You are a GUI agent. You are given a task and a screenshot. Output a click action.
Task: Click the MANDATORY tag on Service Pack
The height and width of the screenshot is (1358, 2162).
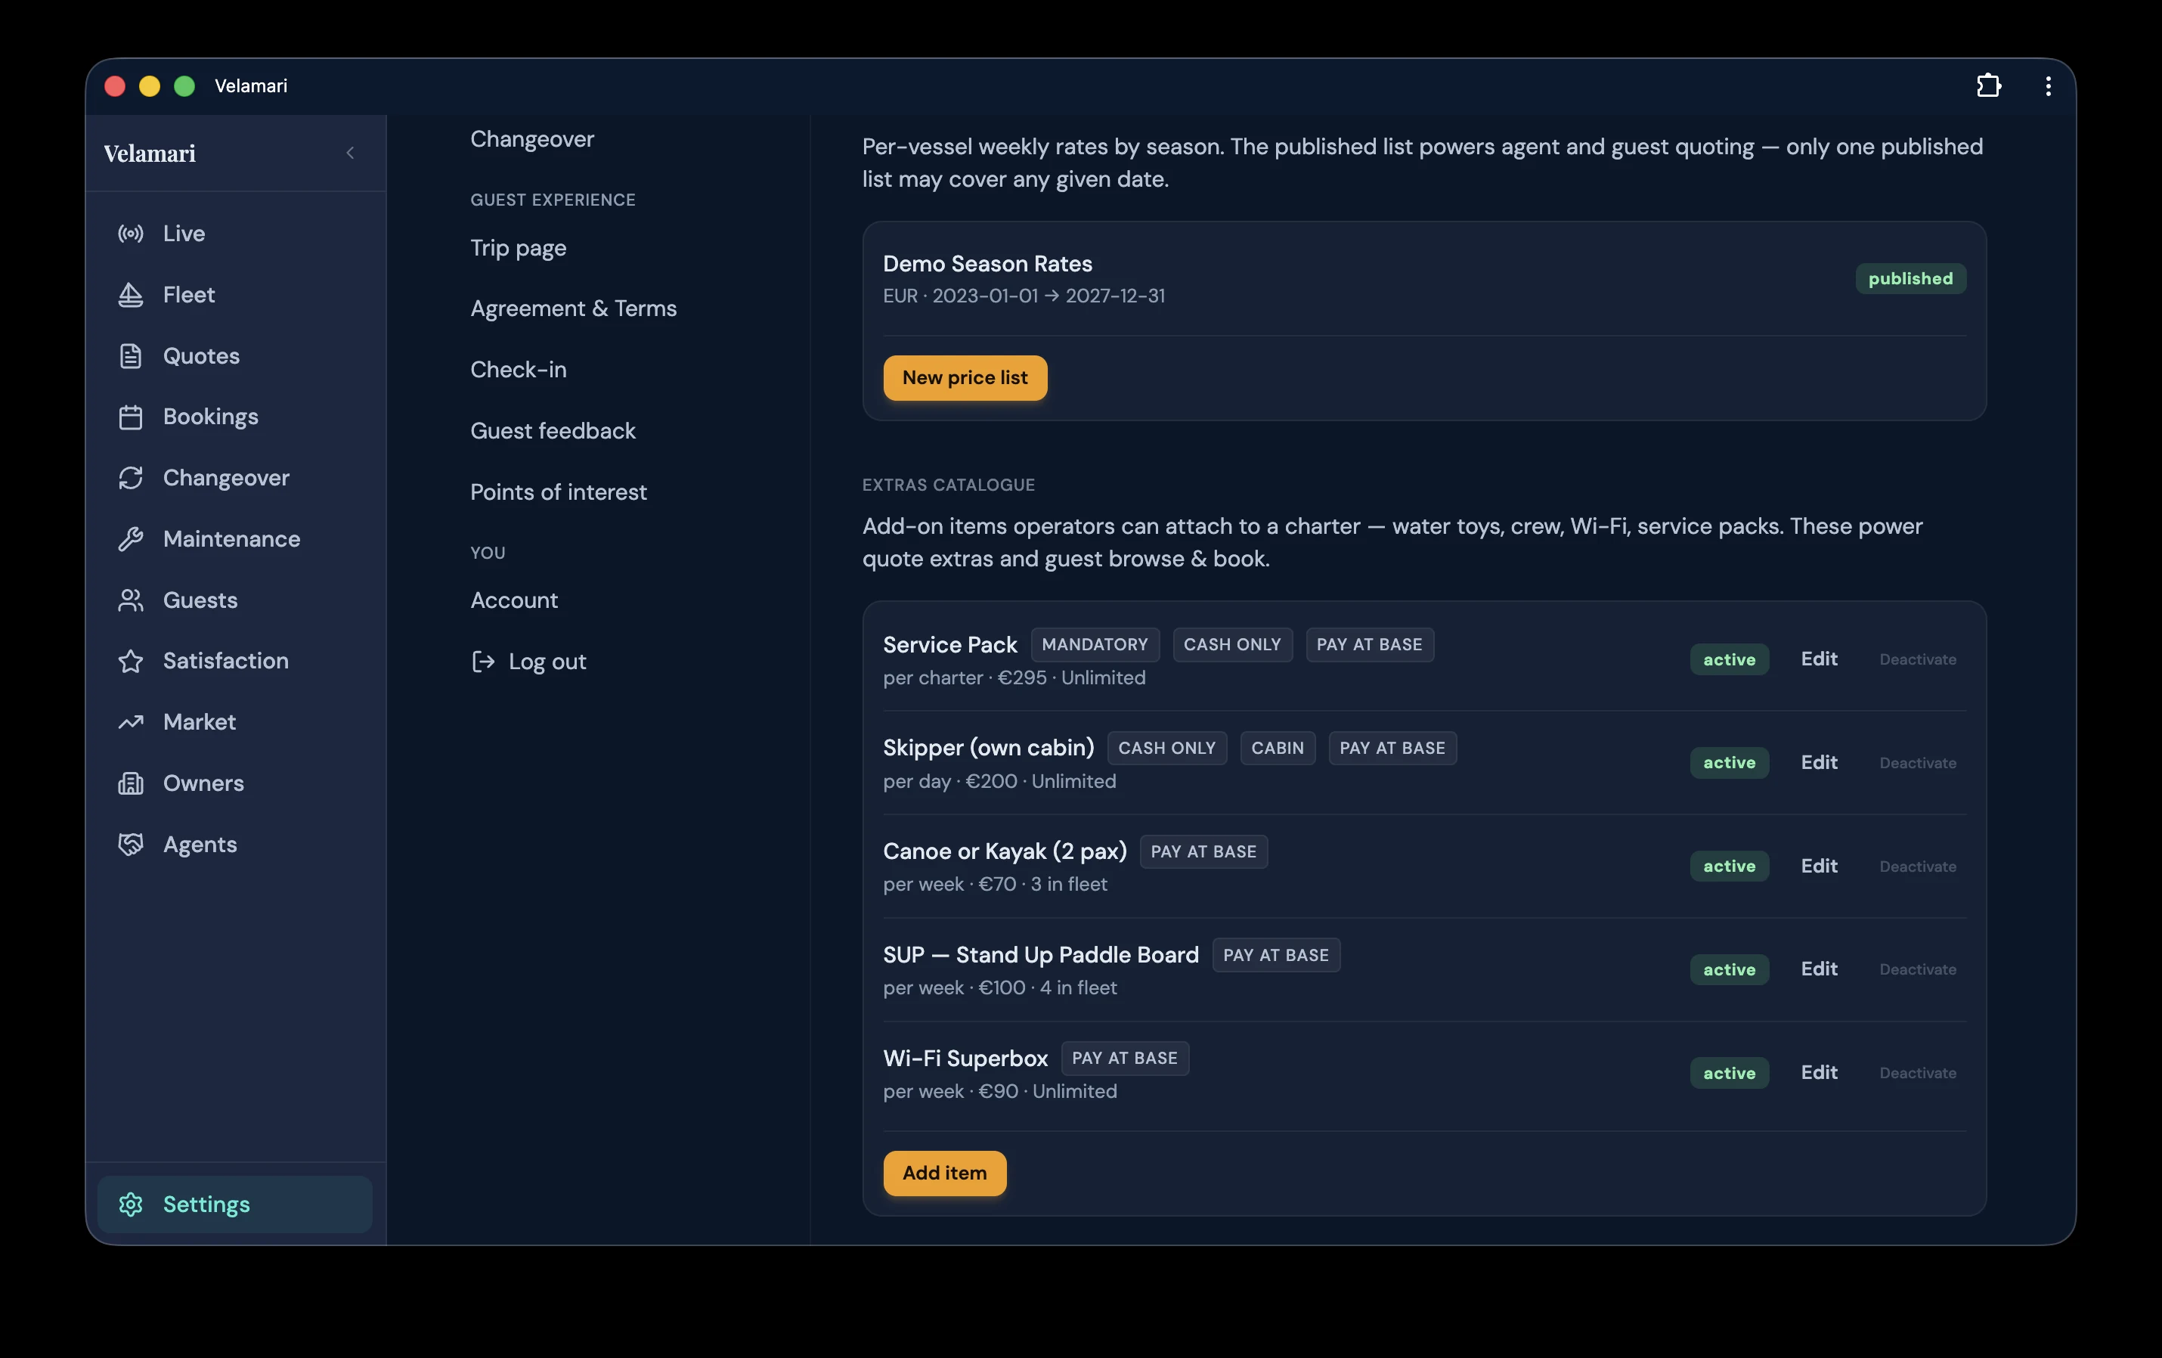(1095, 645)
